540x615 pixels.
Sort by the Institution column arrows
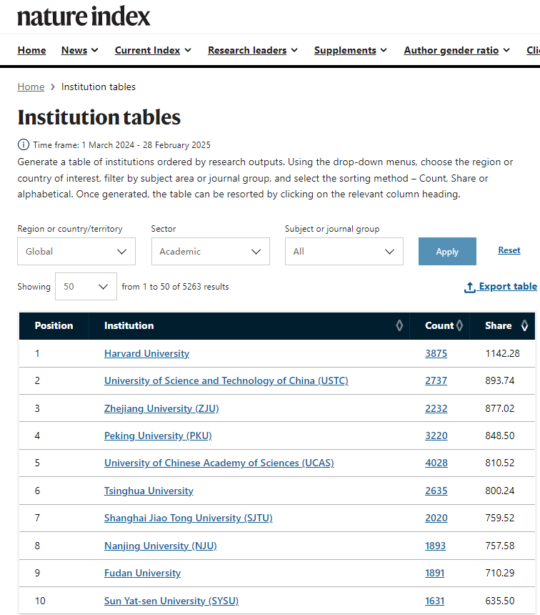pyautogui.click(x=399, y=326)
